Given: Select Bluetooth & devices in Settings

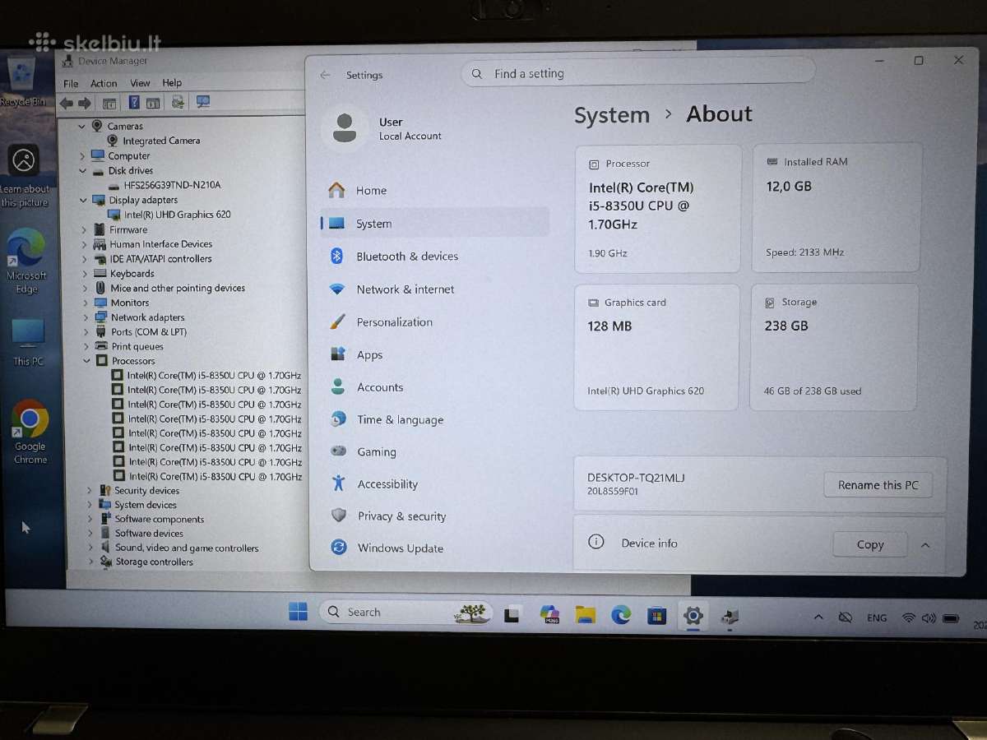Looking at the screenshot, I should 392,256.
